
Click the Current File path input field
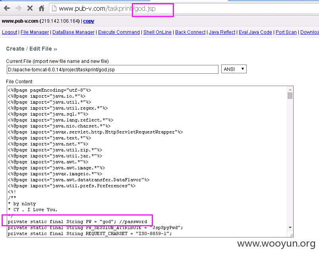(x=112, y=69)
